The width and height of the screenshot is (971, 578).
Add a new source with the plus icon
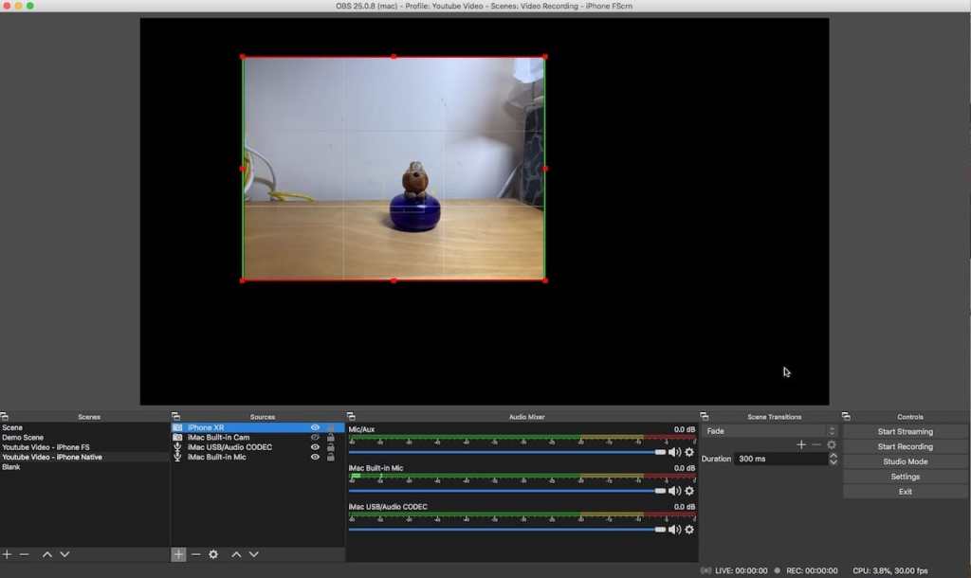(178, 554)
